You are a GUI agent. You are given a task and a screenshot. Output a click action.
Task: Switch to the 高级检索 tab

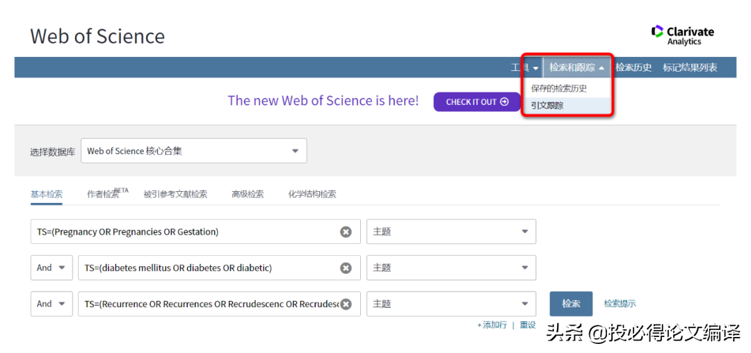pos(248,194)
